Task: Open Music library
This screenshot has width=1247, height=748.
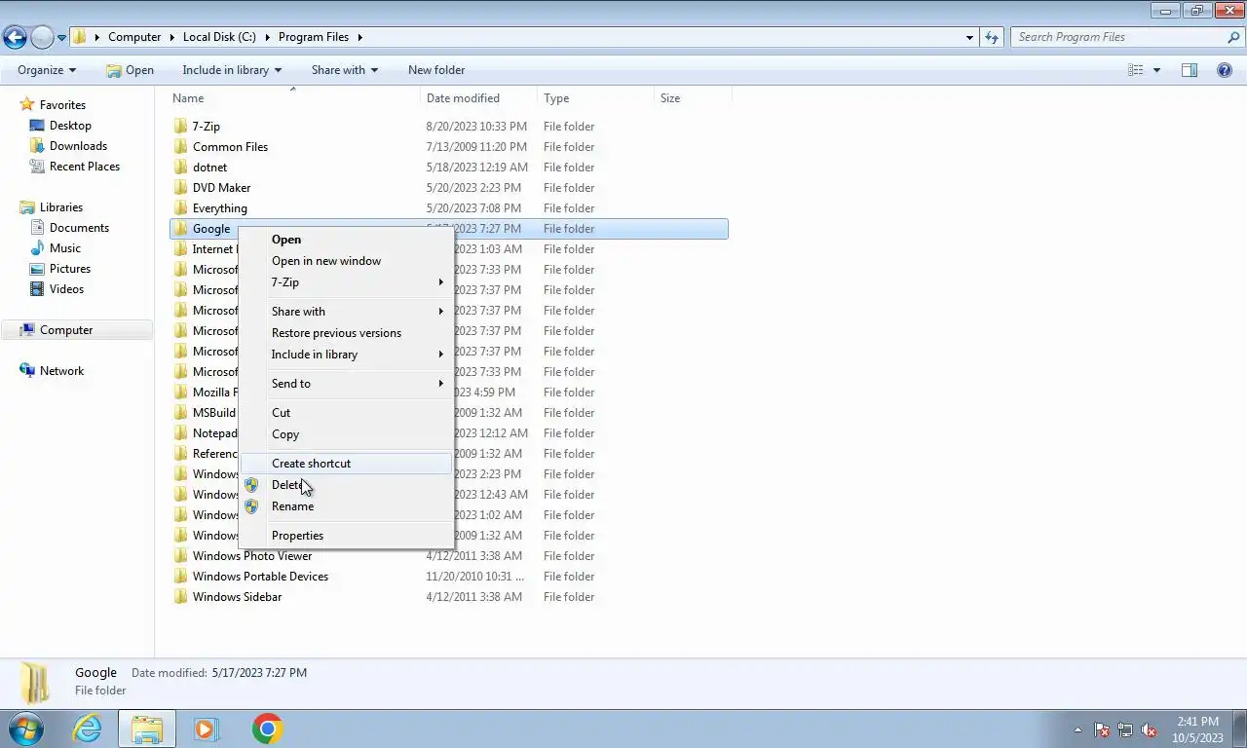Action: 65,248
